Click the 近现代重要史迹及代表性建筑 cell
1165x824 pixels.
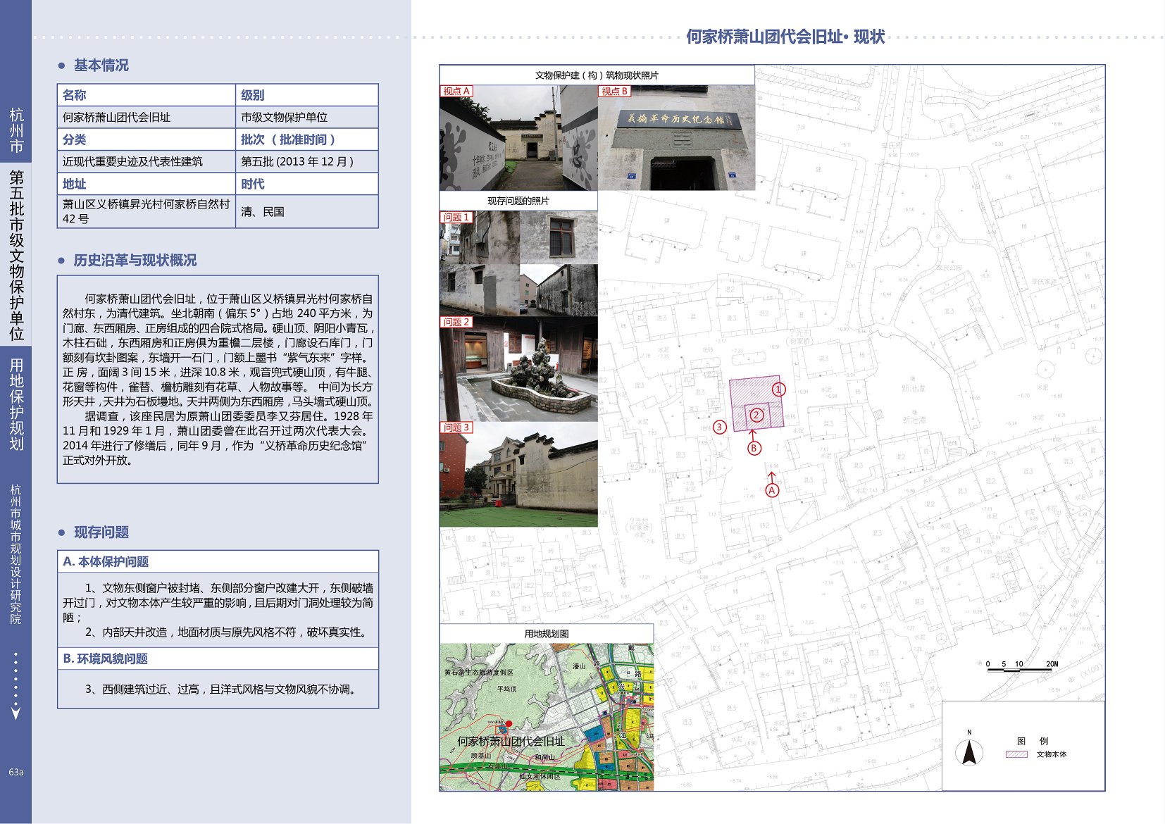coord(147,162)
